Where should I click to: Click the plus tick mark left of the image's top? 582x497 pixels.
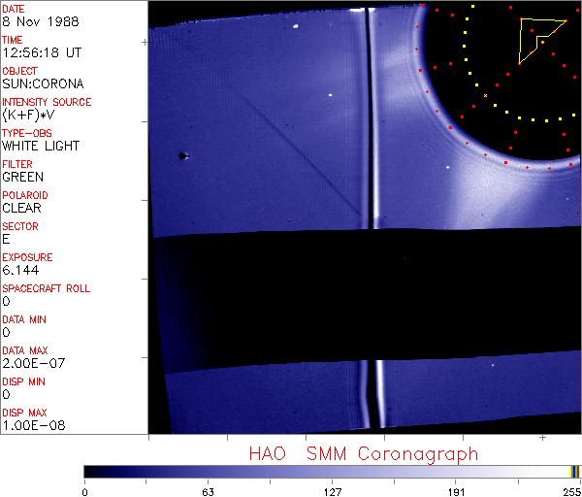tap(145, 43)
